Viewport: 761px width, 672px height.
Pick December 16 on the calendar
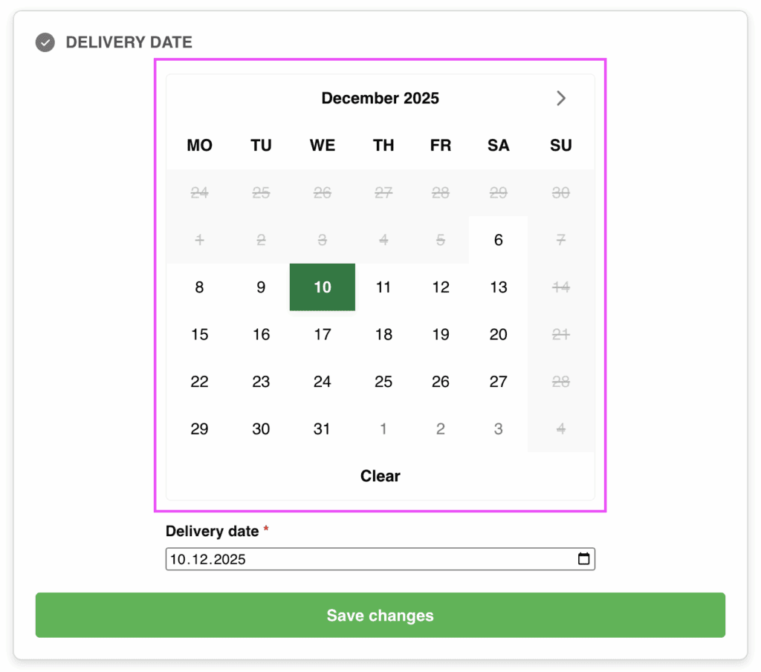(x=261, y=334)
